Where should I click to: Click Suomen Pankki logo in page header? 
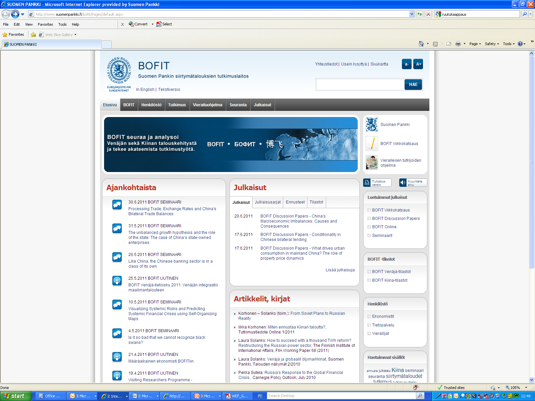[119, 75]
